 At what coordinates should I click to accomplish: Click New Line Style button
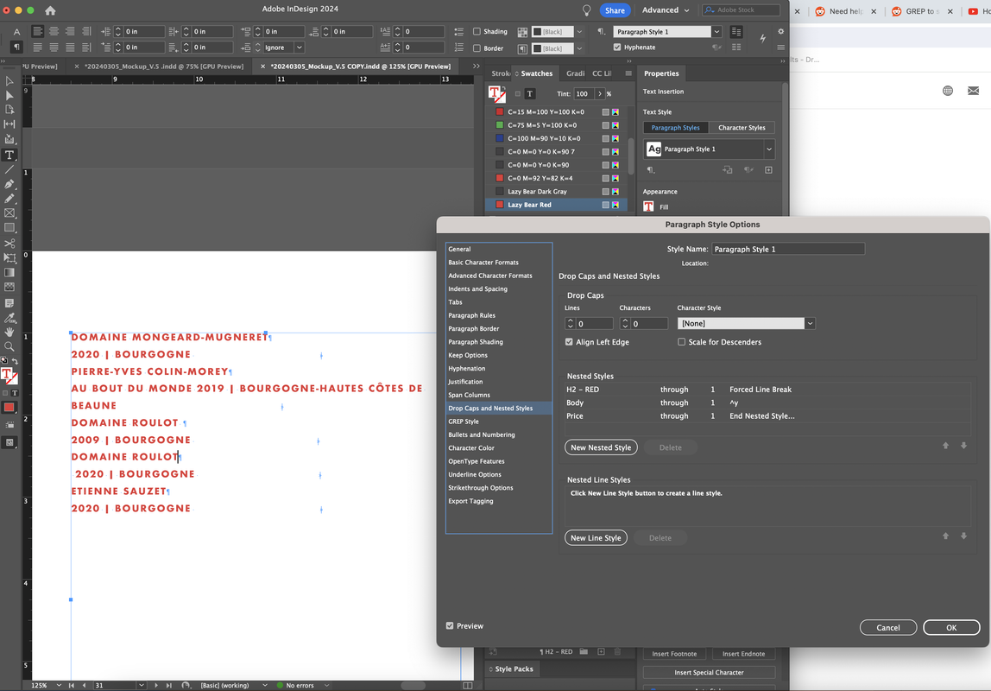[596, 538]
